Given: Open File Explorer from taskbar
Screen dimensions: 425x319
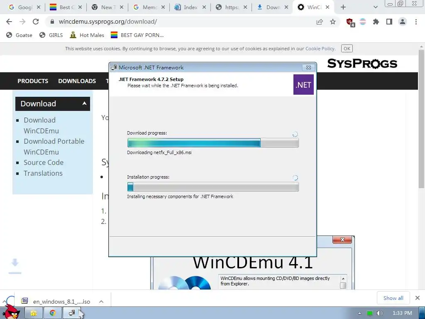Looking at the screenshot, I should click(x=34, y=313).
